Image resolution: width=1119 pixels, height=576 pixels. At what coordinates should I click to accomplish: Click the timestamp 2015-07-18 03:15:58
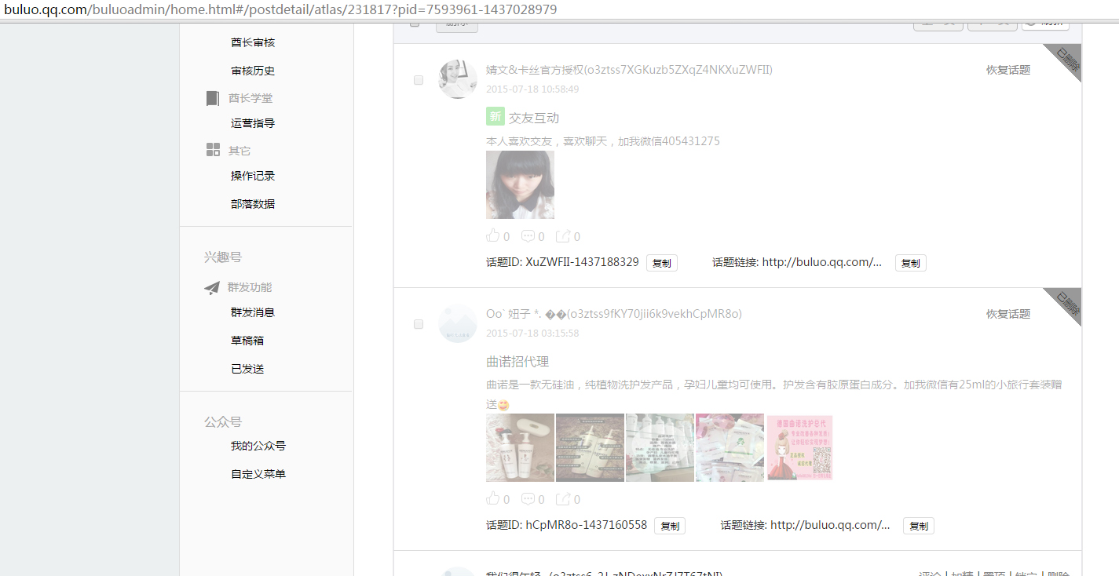click(532, 333)
